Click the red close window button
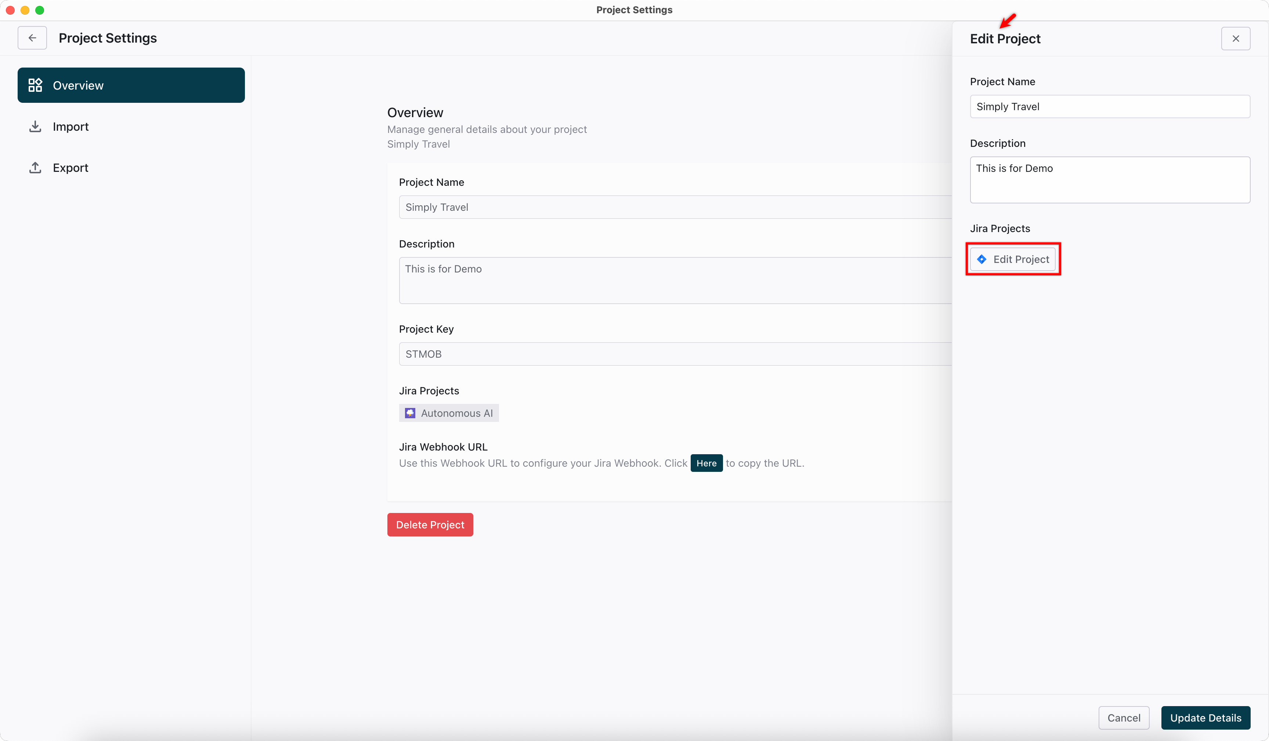Screen dimensions: 1269x741 (x=10, y=10)
